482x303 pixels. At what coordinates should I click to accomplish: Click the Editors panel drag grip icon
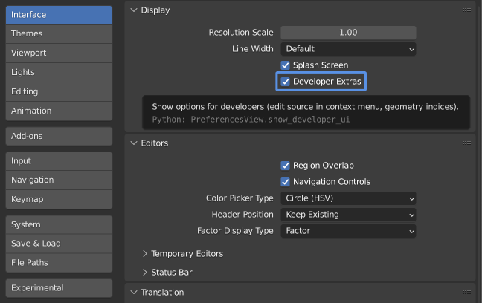pos(466,143)
